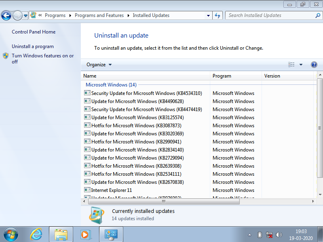This screenshot has width=323, height=242.
Task: Click the vertical scrollbar thumb
Action: pos(320,128)
